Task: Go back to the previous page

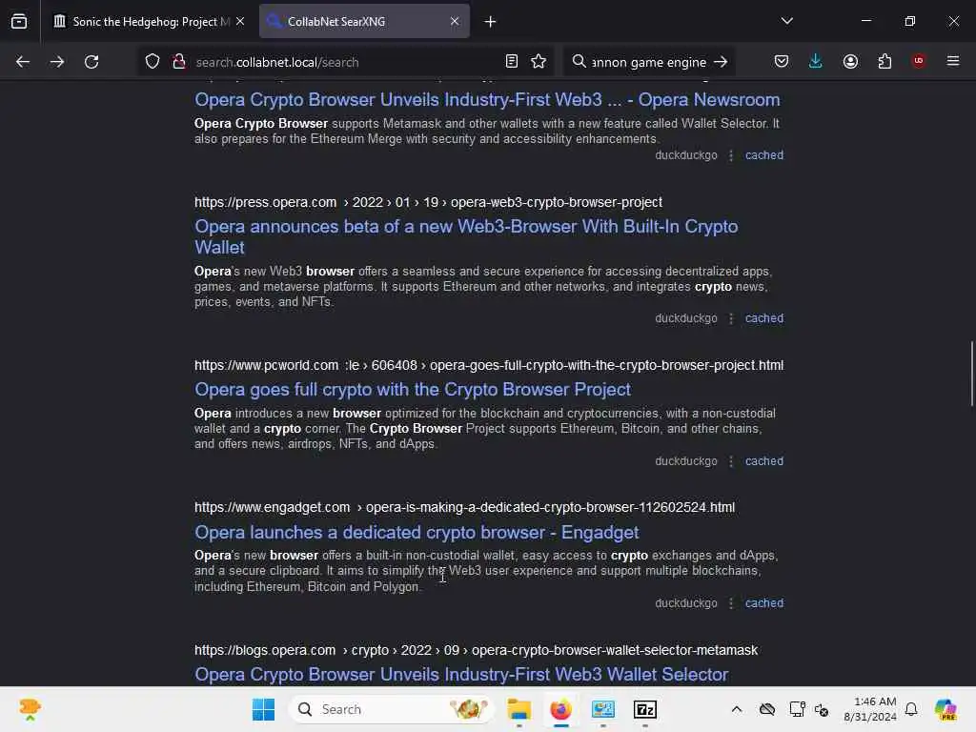Action: point(23,62)
